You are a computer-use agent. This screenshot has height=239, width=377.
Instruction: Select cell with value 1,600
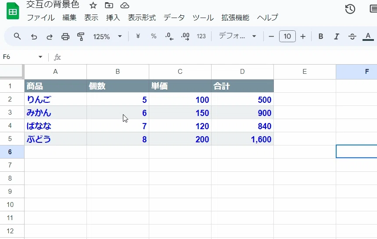(242, 139)
